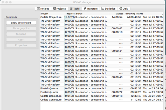Screen dimensions: 166x110
Task: Click the Show graphics button
Action: pyautogui.click(x=21, y=28)
